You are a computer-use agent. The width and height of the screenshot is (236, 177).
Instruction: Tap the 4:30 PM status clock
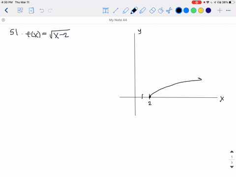[7, 2]
